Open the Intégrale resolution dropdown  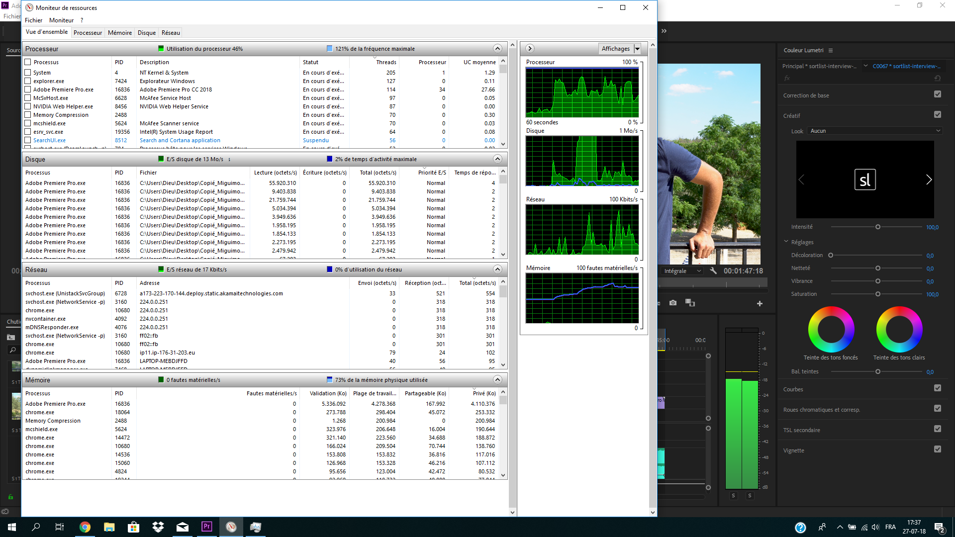[x=682, y=271]
